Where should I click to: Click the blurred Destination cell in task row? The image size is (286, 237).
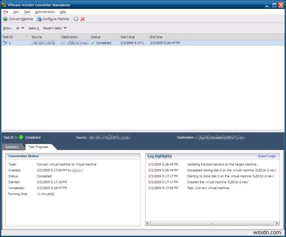coord(75,43)
